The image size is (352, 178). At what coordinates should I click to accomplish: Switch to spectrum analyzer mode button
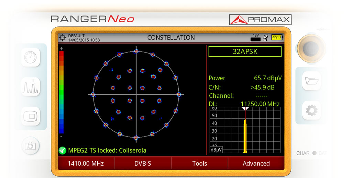point(31,87)
